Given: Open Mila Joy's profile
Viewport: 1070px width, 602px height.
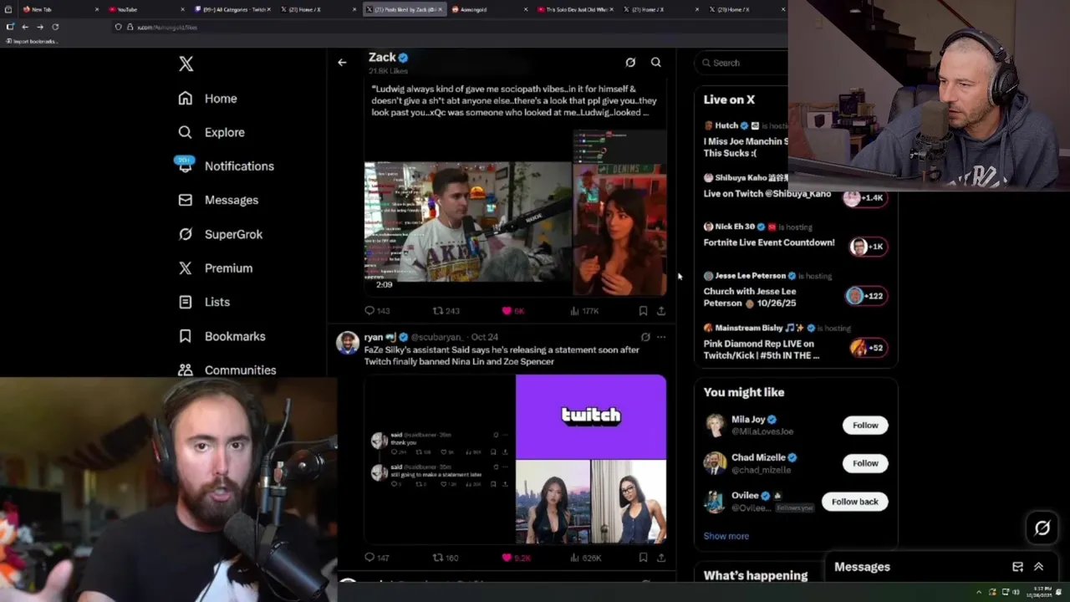Looking at the screenshot, I should pos(748,420).
